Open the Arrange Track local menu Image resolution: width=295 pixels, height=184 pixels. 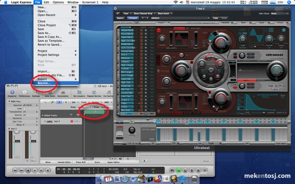[x=85, y=102]
